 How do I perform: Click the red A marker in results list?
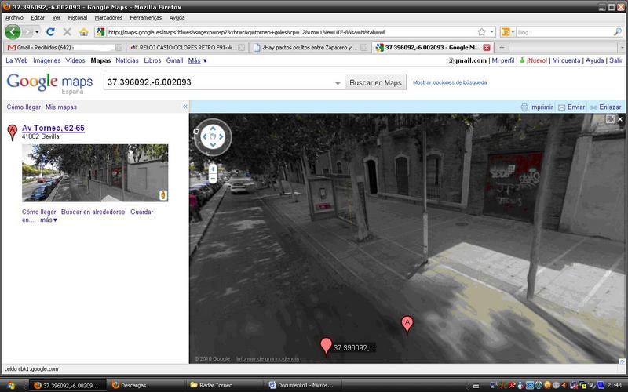pyautogui.click(x=12, y=132)
